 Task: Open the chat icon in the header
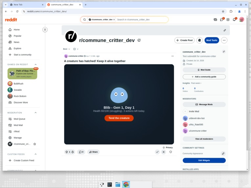point(221,20)
